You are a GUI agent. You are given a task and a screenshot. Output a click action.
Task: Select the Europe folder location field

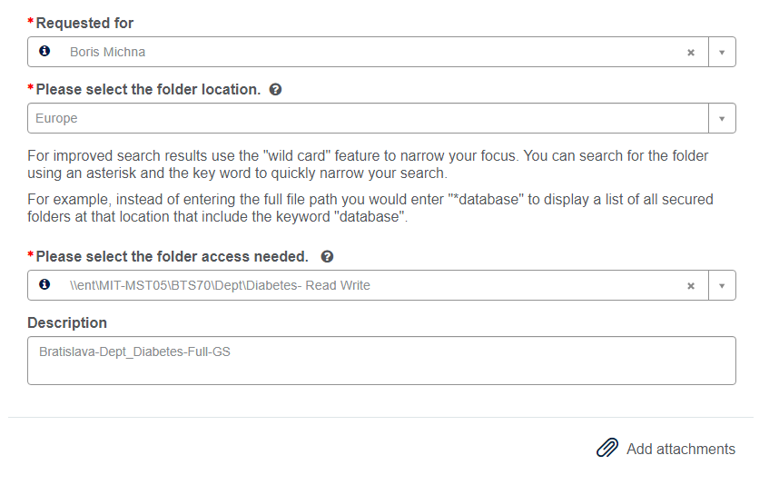coord(363,118)
